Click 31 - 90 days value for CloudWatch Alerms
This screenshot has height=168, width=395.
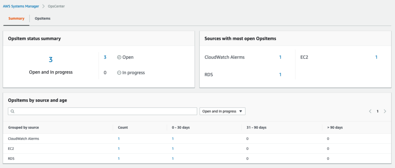click(247, 138)
